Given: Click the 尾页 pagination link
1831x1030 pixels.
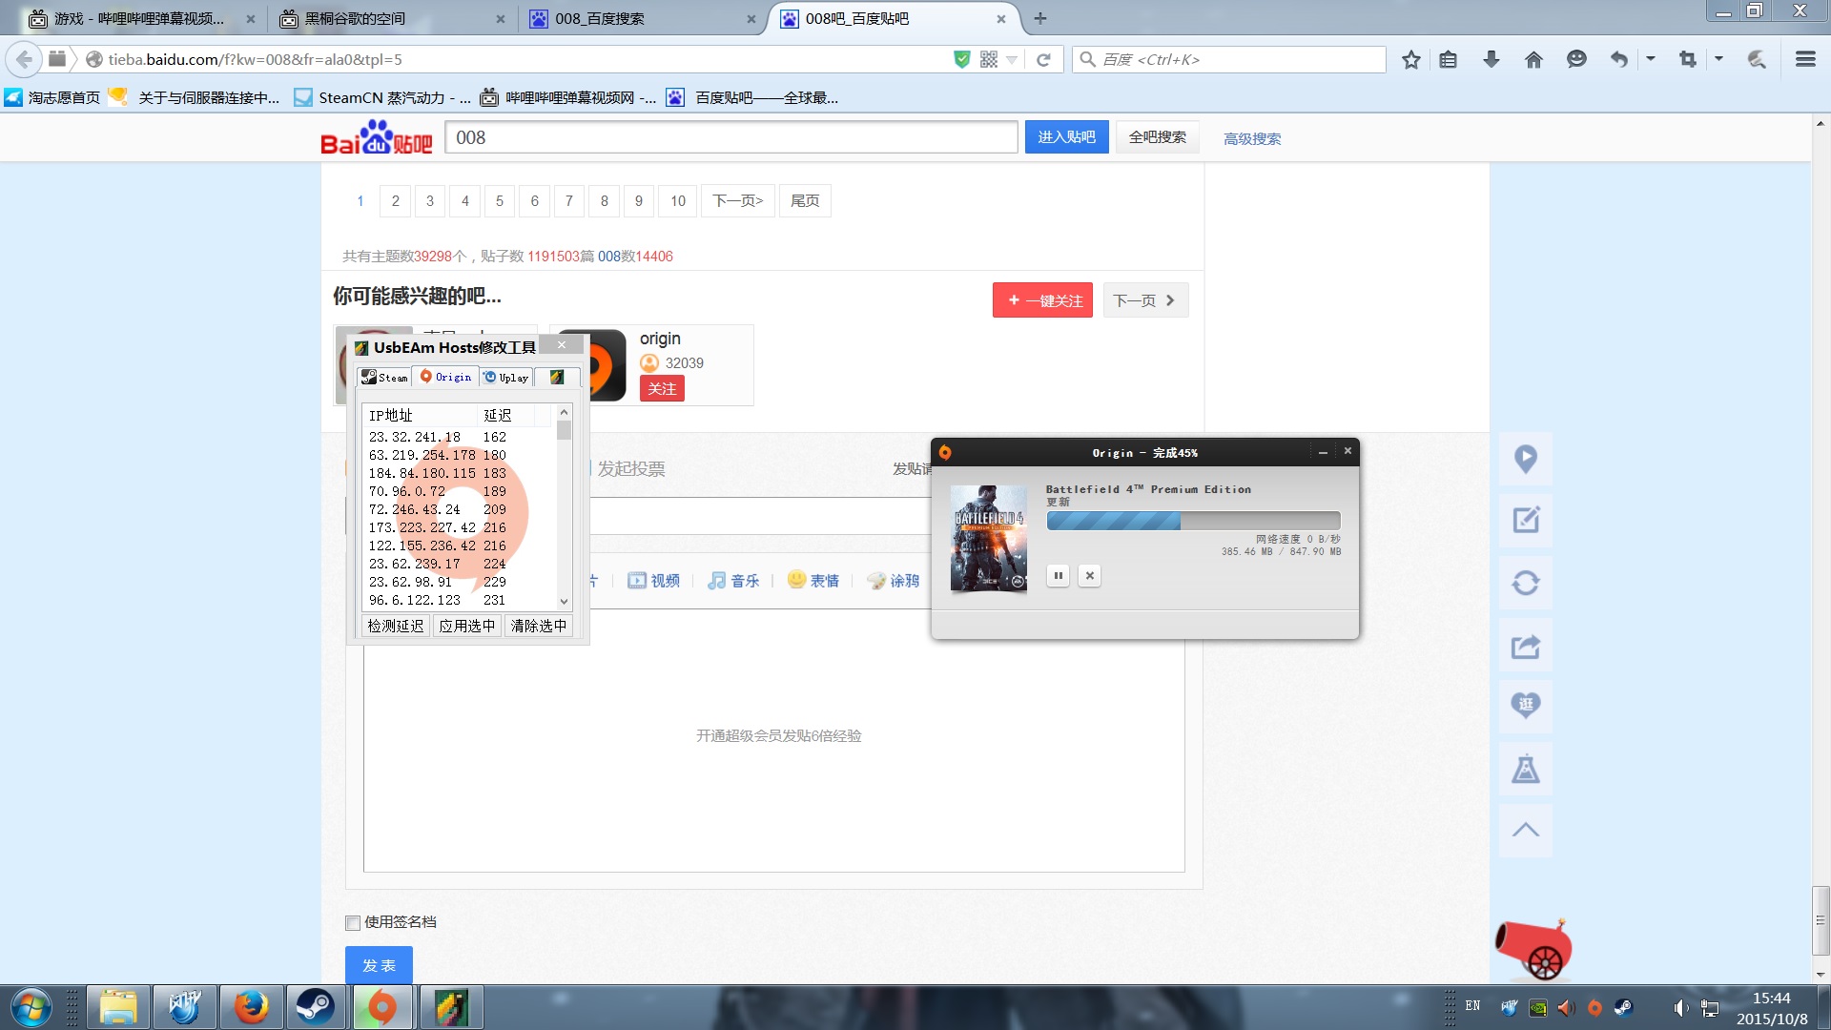Looking at the screenshot, I should click(805, 200).
